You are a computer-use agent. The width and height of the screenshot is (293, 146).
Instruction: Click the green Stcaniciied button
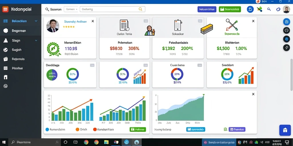pyautogui.click(x=230, y=9)
